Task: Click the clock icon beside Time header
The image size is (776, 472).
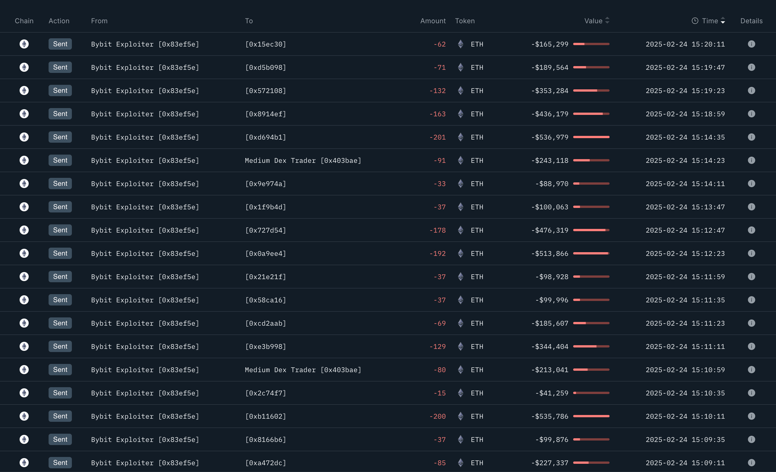Action: 695,21
